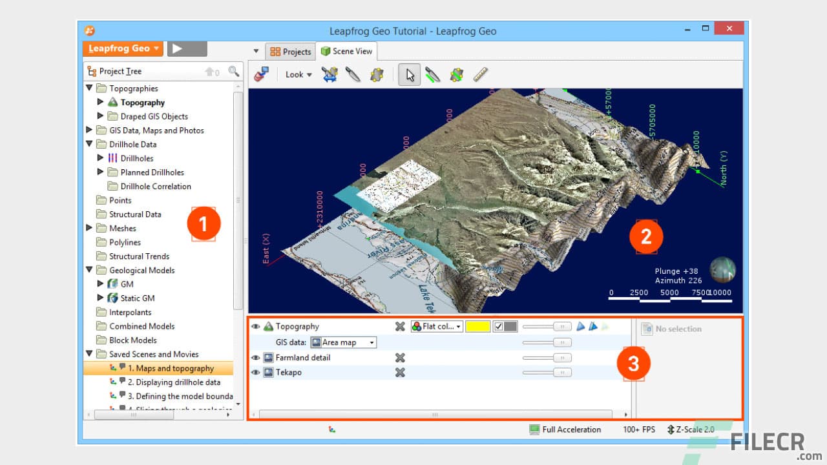Activate the slicer tool next to selection arrow
Viewport: 827px width, 465px height.
pos(433,74)
